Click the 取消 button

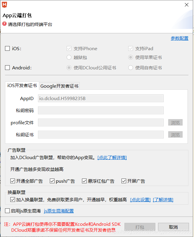pyautogui.click(x=173, y=227)
